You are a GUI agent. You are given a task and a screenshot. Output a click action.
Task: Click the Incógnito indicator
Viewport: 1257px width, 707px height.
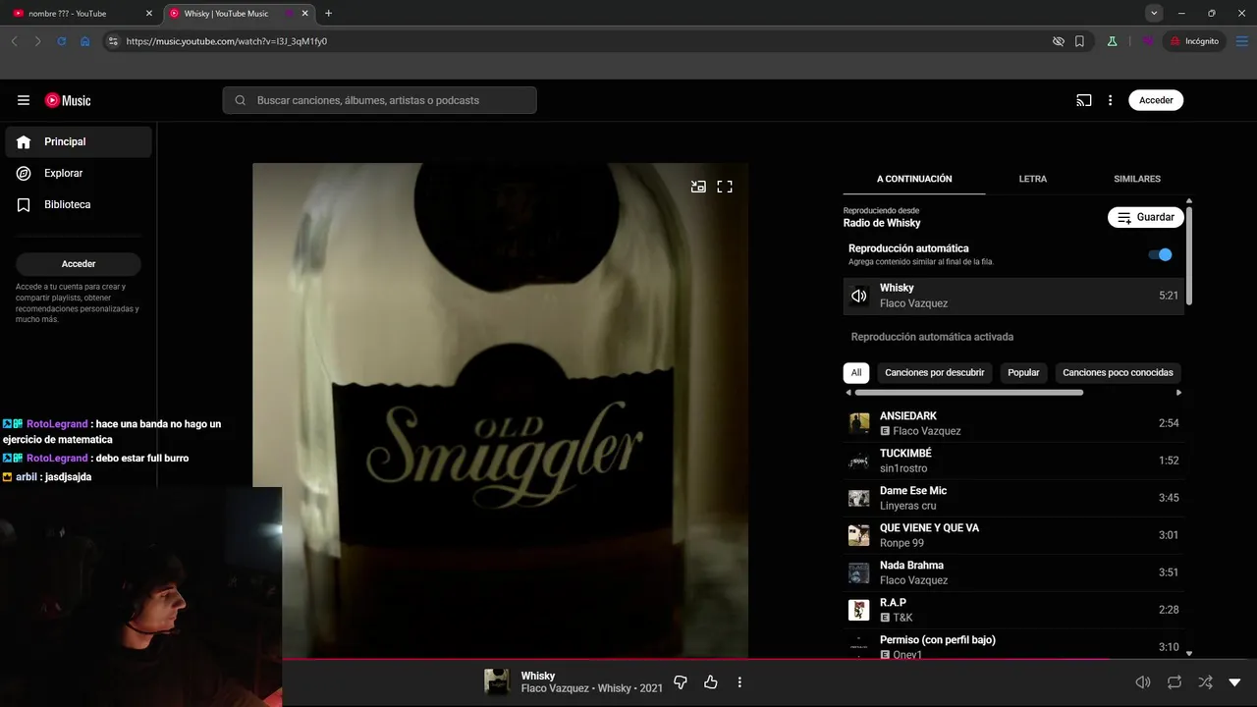1194,41
